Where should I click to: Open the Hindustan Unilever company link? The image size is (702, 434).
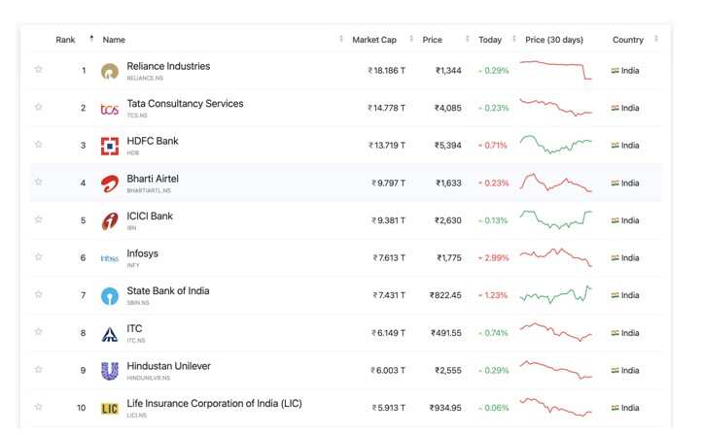pyautogui.click(x=168, y=366)
